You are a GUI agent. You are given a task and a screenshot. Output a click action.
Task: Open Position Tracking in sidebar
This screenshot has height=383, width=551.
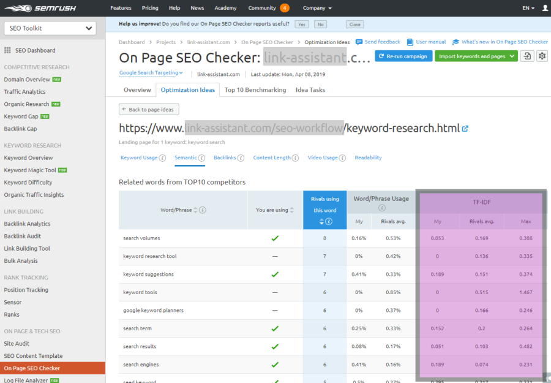pyautogui.click(x=26, y=290)
